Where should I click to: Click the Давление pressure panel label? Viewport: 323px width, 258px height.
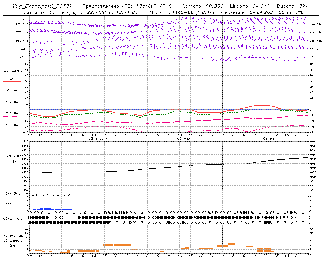point(13,155)
